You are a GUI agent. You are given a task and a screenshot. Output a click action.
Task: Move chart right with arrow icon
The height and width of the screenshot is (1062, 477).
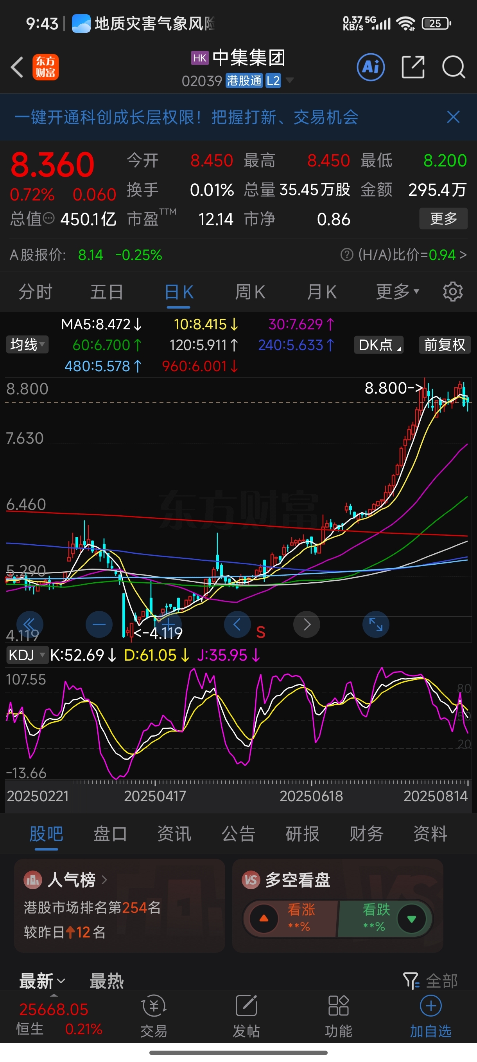point(307,625)
